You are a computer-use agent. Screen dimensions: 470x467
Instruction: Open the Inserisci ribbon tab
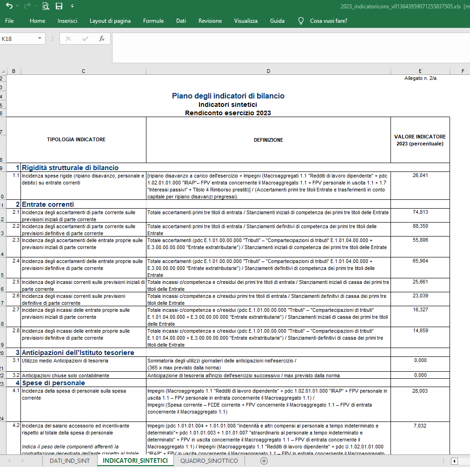(67, 20)
